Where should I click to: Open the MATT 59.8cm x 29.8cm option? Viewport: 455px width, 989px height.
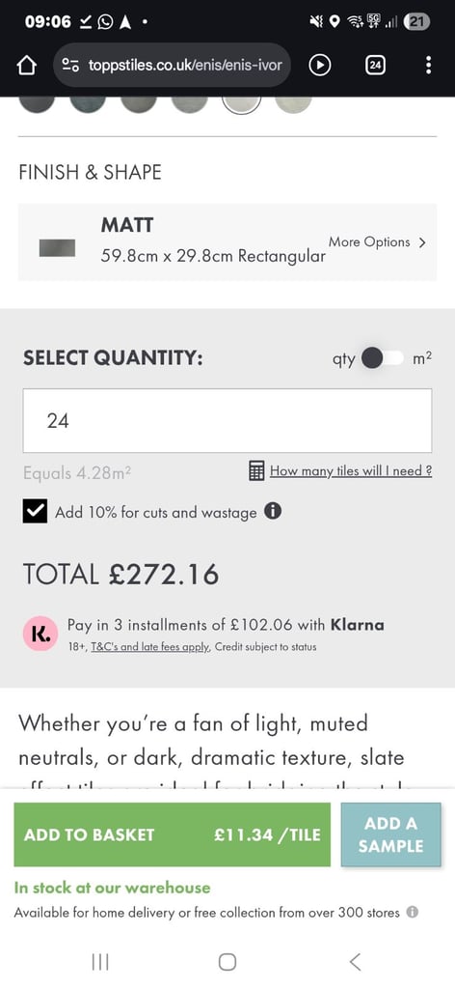(x=227, y=242)
